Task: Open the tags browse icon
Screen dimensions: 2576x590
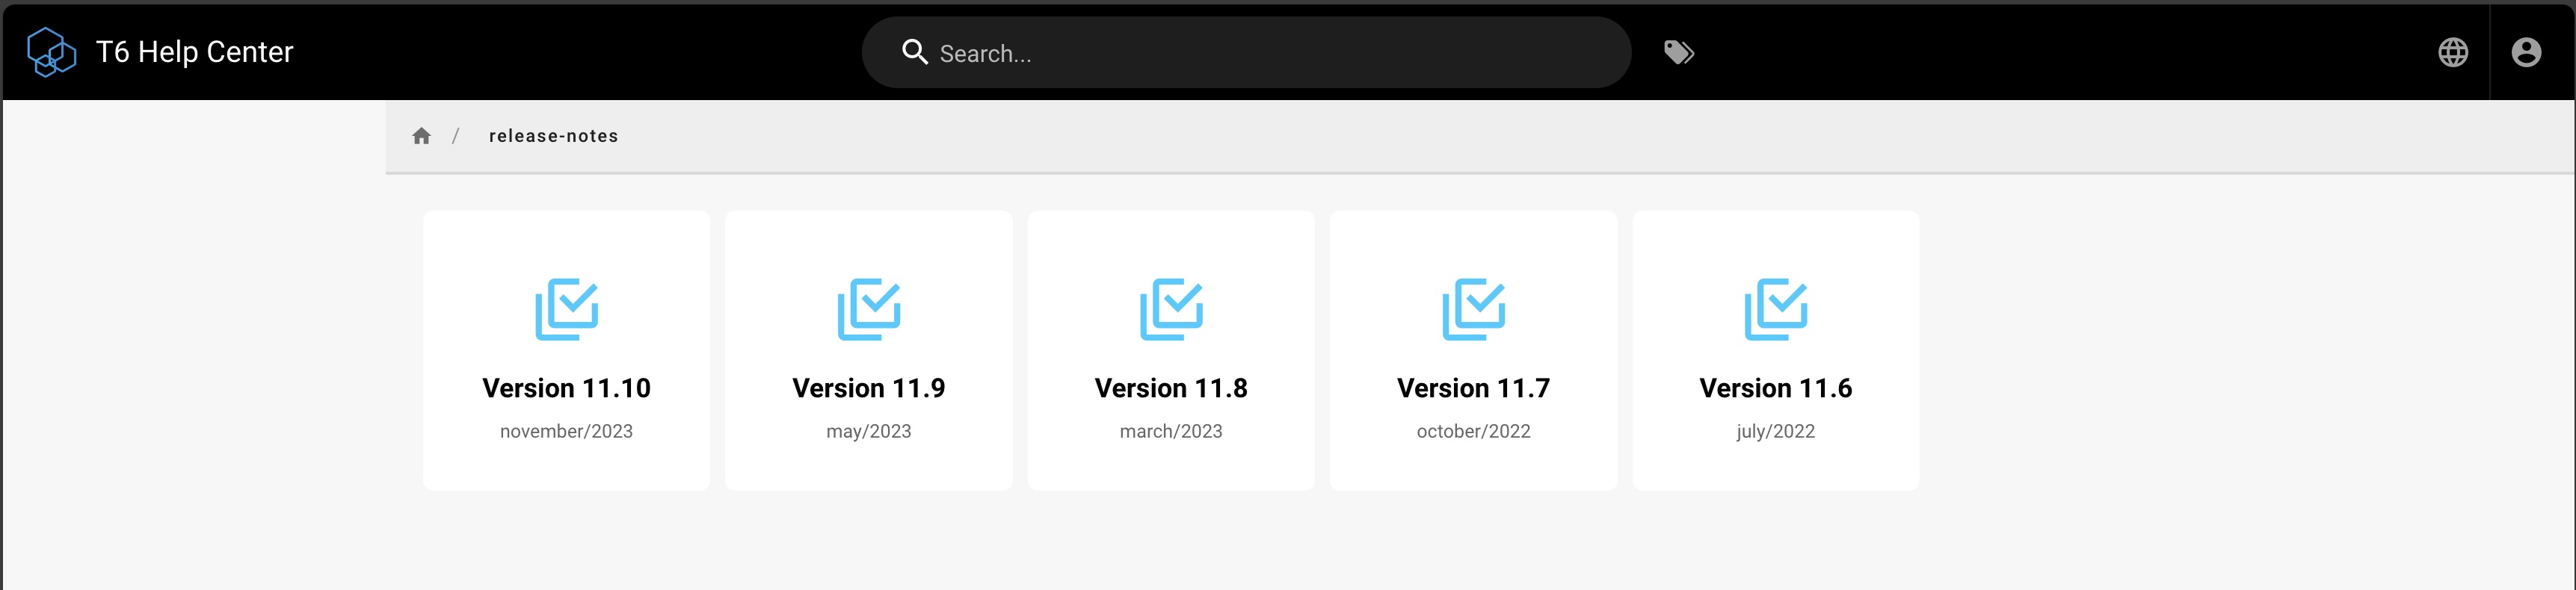Action: coord(1678,52)
